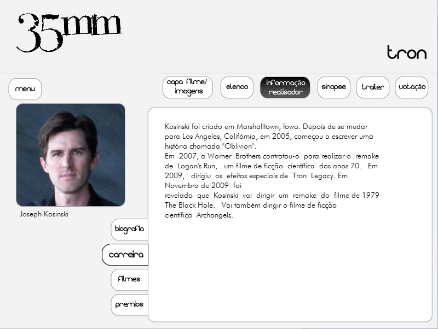The height and width of the screenshot is (329, 438).
Task: Click Joseph Kosinski's portrait photo
Action: (71, 155)
